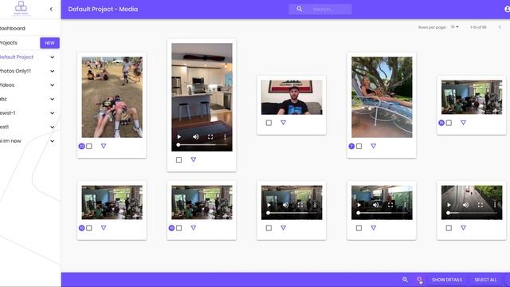This screenshot has width=510, height=287.
Task: Open more options on the road video
Action: click(x=495, y=205)
